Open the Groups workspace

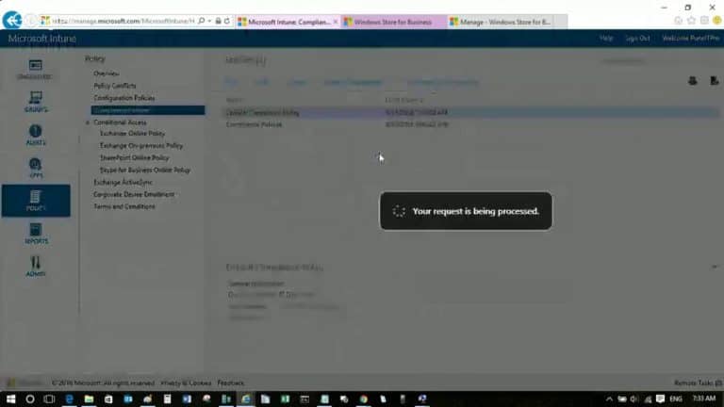(x=36, y=102)
